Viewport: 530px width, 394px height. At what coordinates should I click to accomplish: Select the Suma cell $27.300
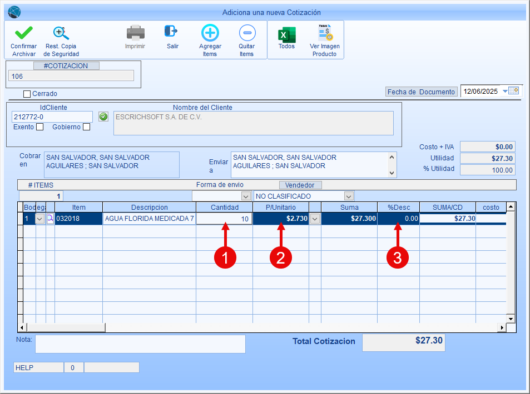coord(349,219)
